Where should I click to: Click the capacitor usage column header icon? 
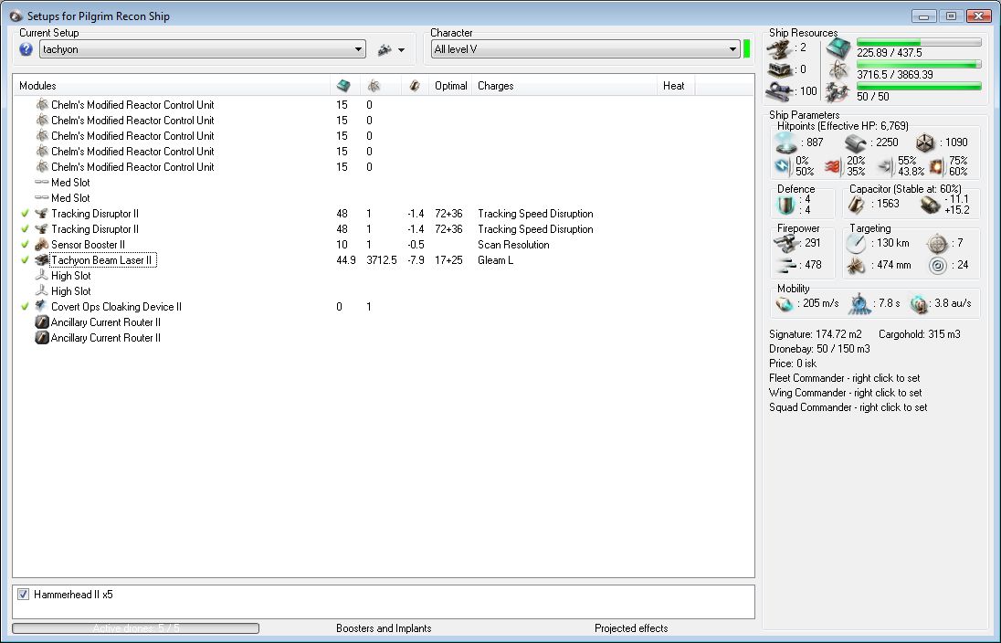[x=415, y=86]
